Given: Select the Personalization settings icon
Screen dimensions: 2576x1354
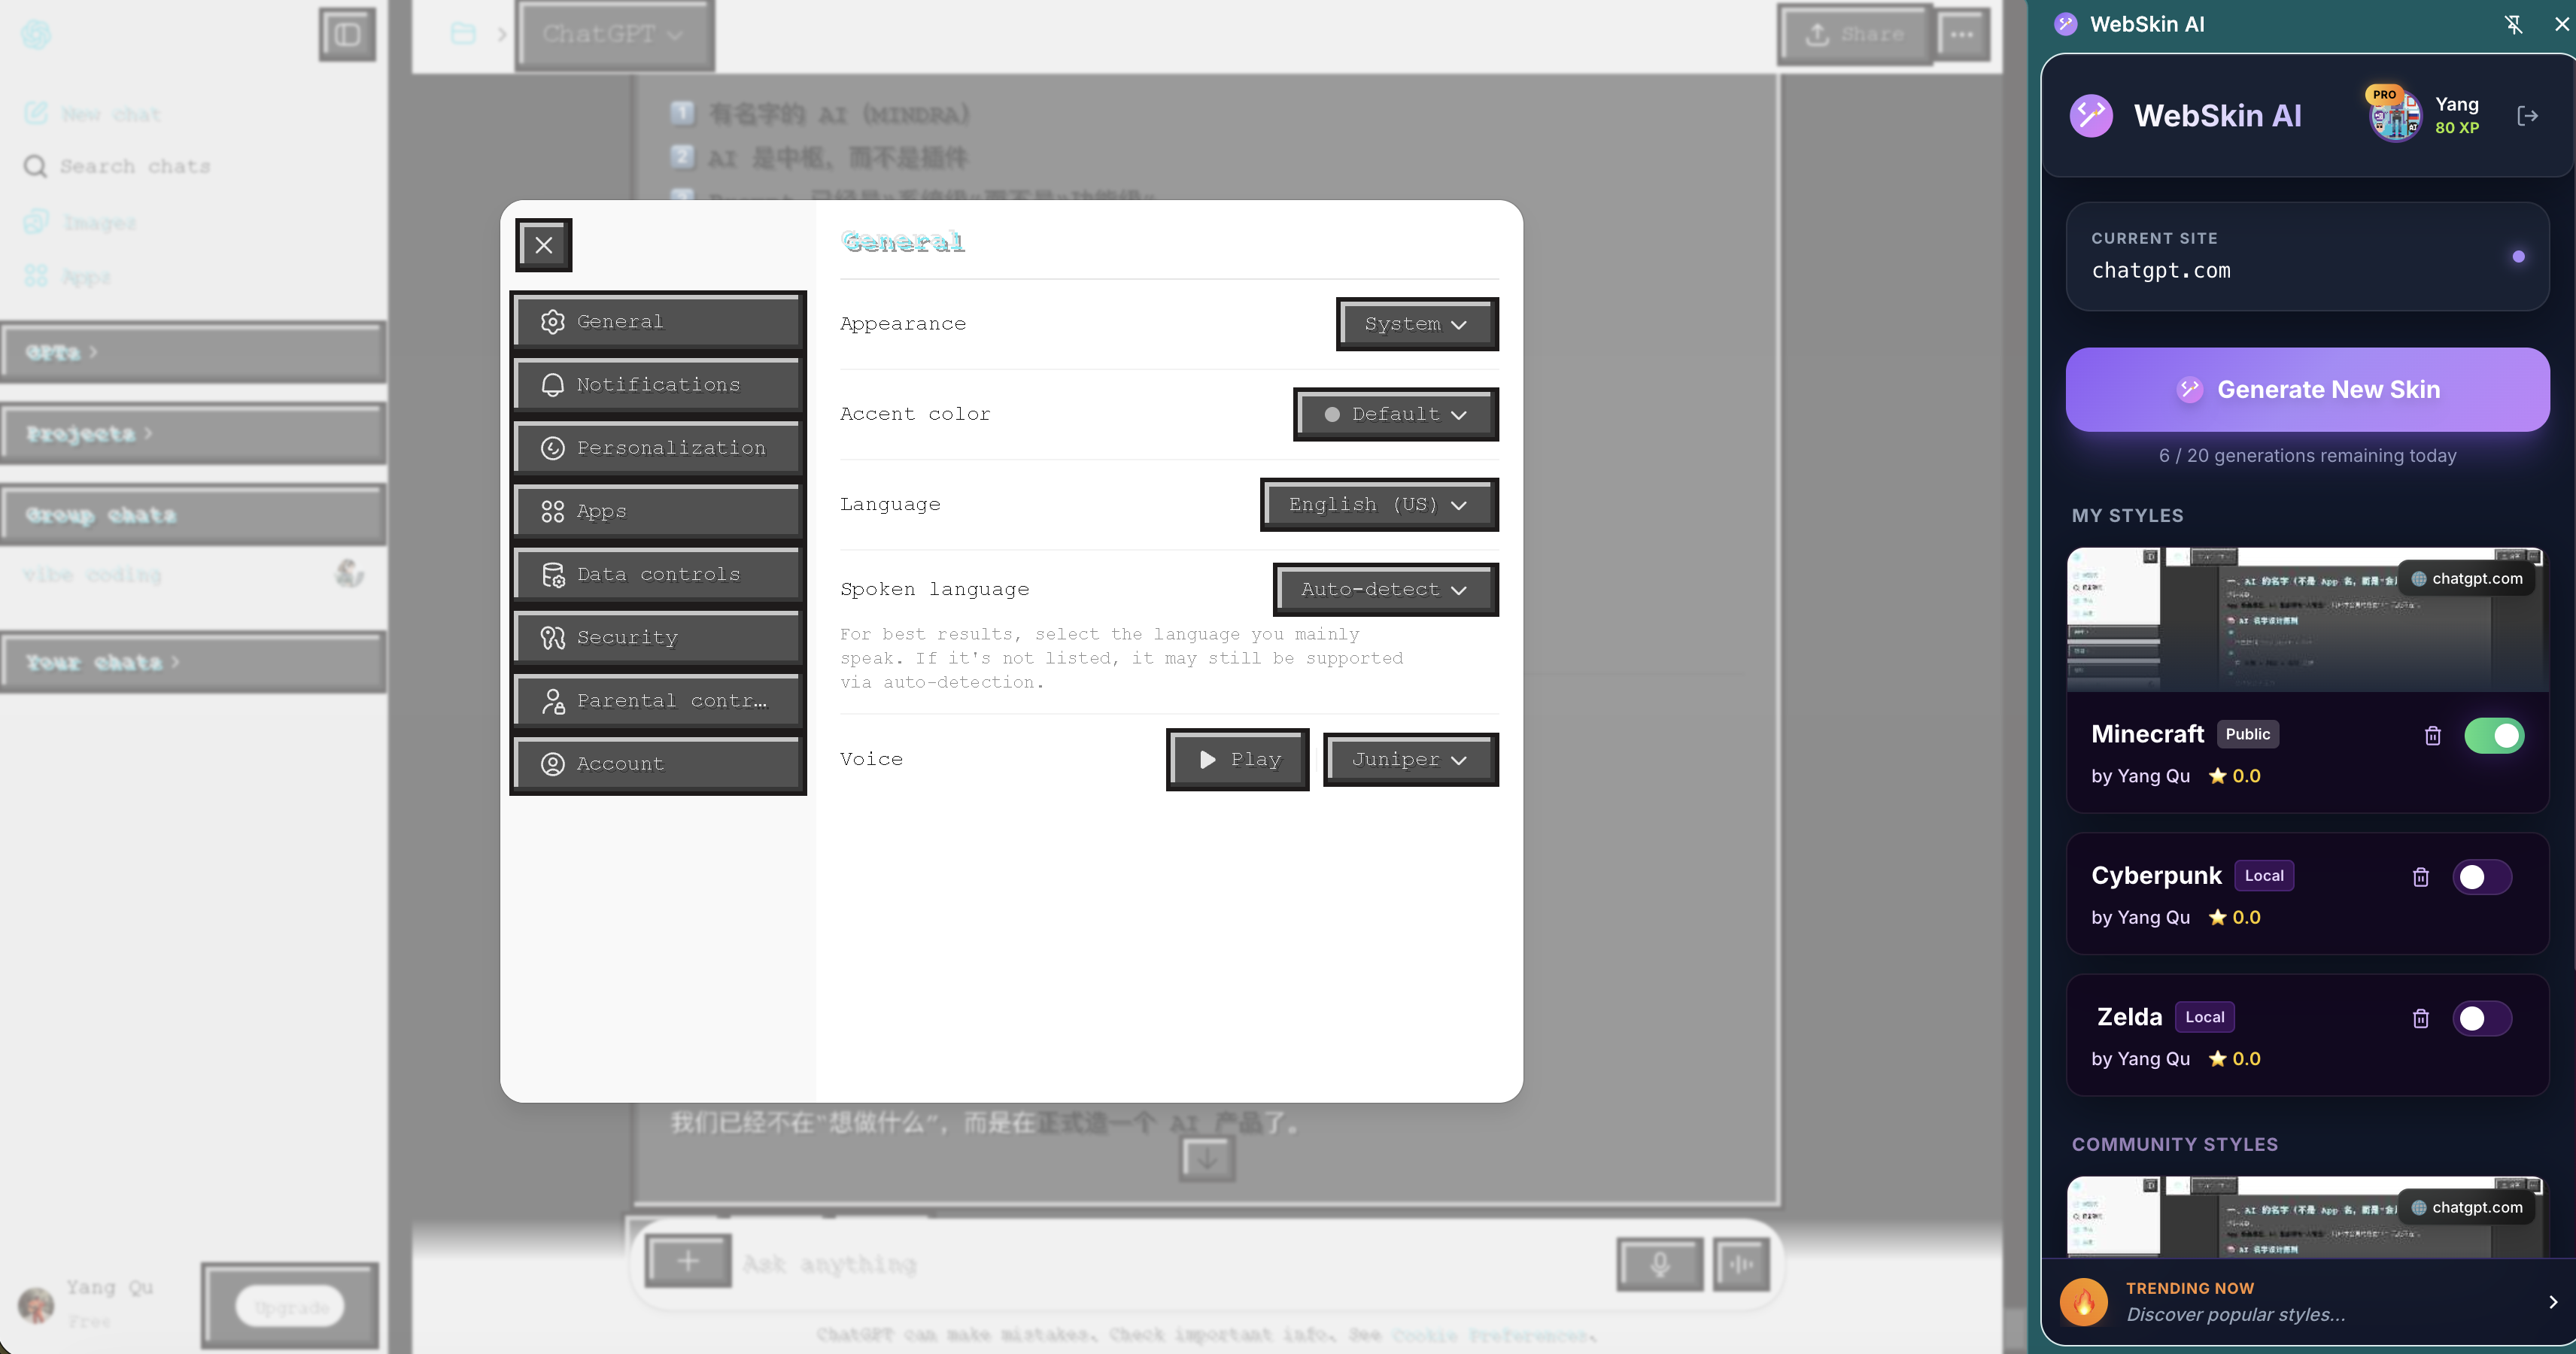Looking at the screenshot, I should [x=554, y=447].
